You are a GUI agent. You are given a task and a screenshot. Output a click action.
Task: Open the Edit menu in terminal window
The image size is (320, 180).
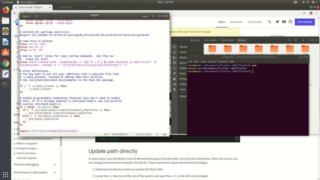[x=196, y=61]
